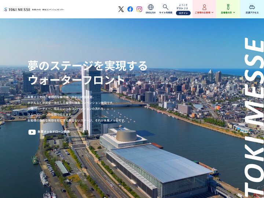Open サイト内検索 magnifier search
The width and height of the screenshot is (264, 198).
coord(166,9)
